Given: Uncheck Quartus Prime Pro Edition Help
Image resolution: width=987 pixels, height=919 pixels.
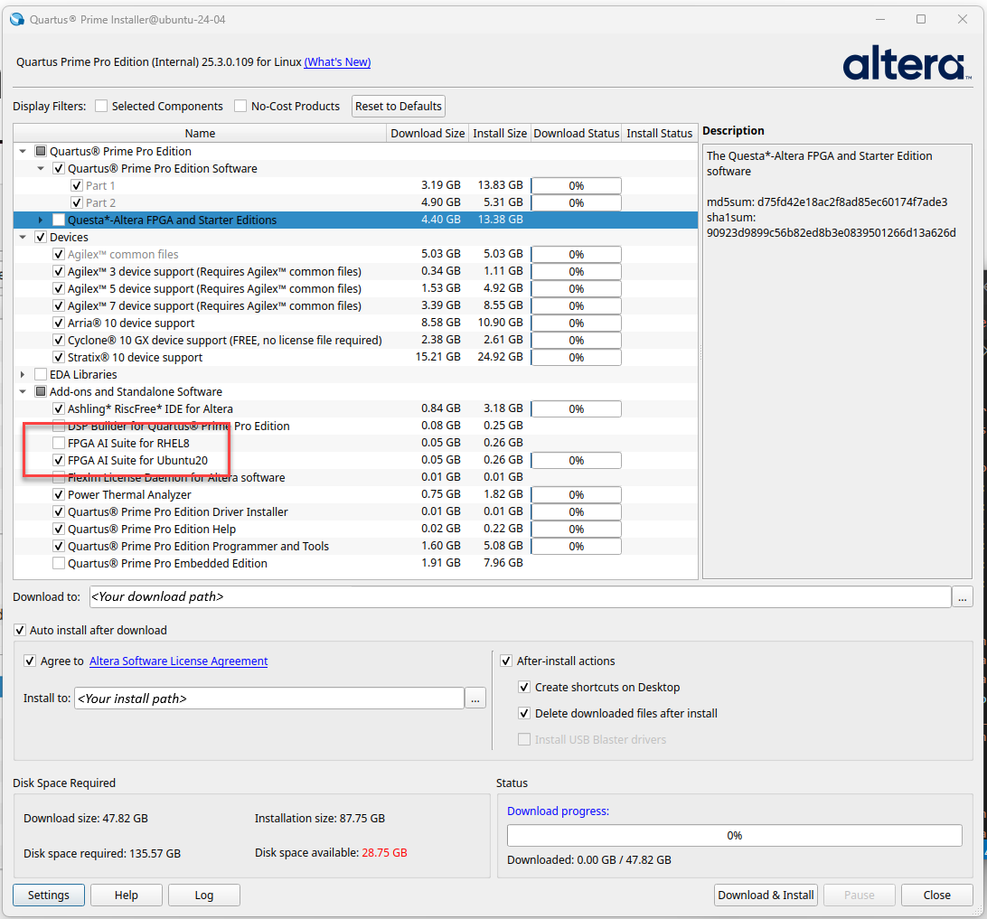Looking at the screenshot, I should 59,530.
